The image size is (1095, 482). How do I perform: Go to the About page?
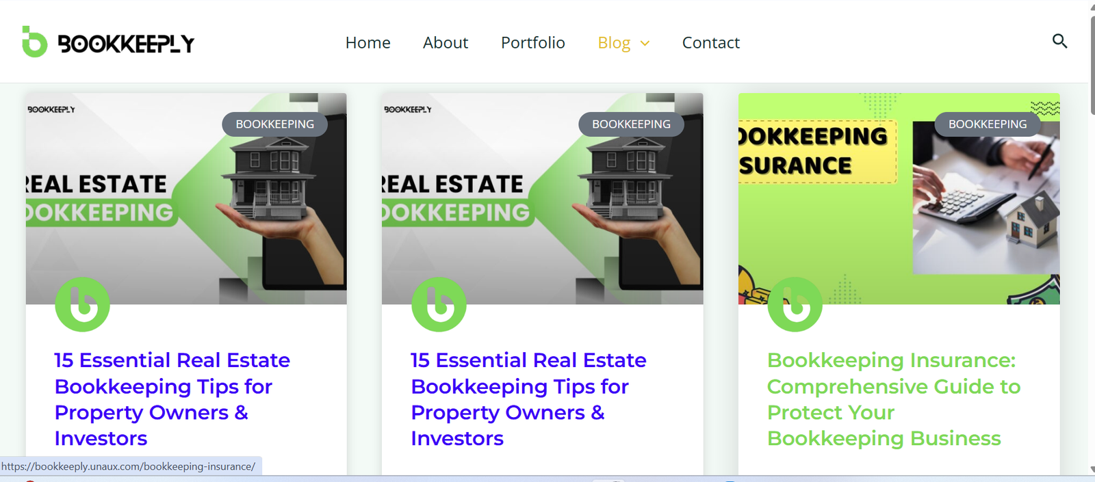(446, 42)
